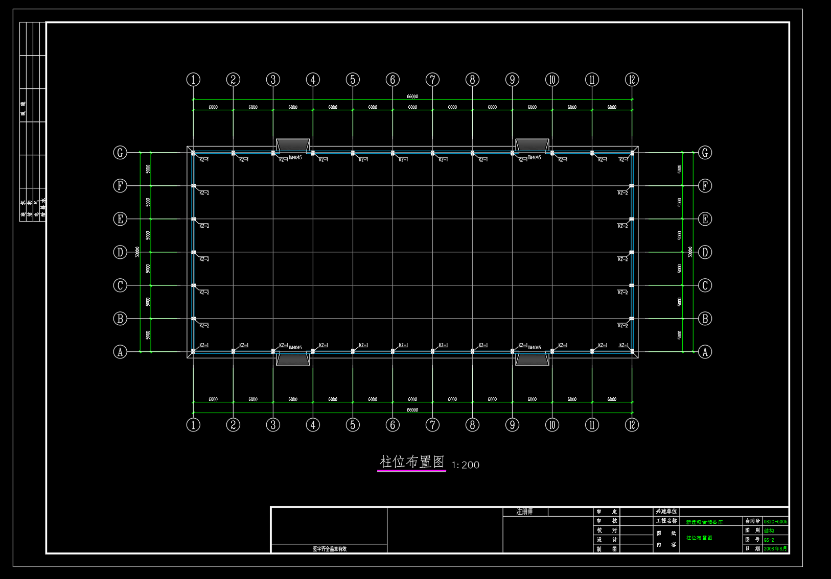This screenshot has height=579, width=831.
Task: Pick axis bubble B on the right side
Action: click(705, 319)
